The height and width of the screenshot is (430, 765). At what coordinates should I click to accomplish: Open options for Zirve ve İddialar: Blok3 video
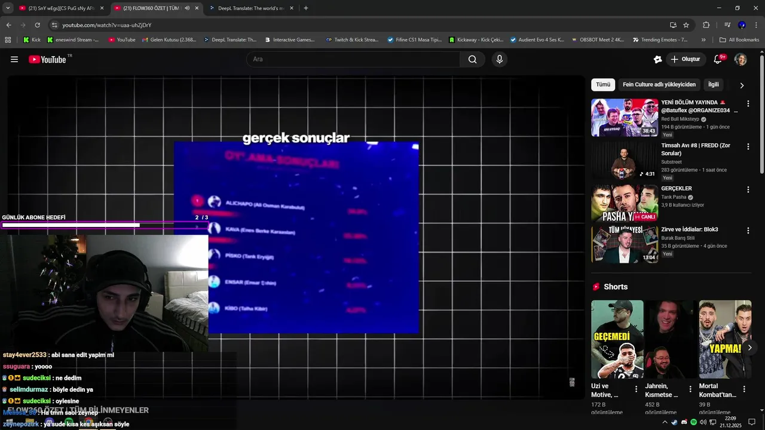click(748, 230)
